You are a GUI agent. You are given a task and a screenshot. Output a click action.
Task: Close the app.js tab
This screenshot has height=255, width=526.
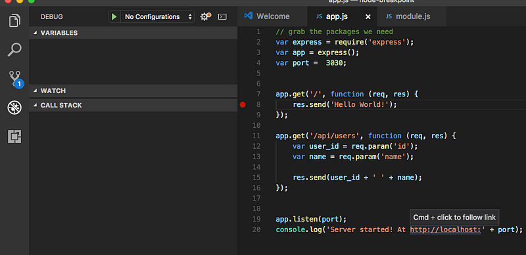(x=368, y=17)
